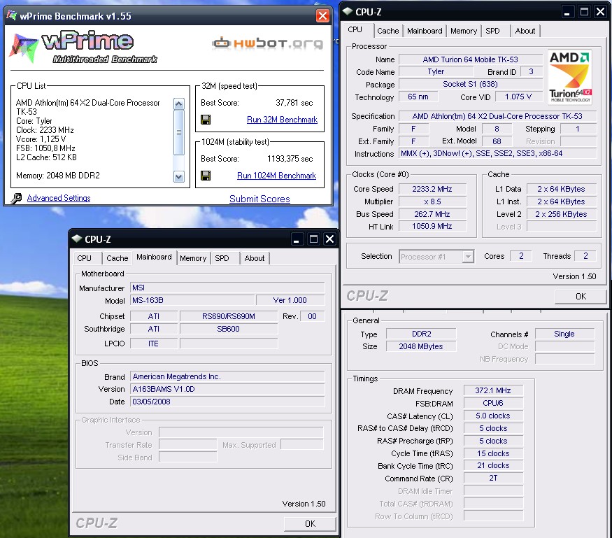Image resolution: width=612 pixels, height=538 pixels.
Task: Click the CPU List scrollbar thumb
Action: click(179, 133)
